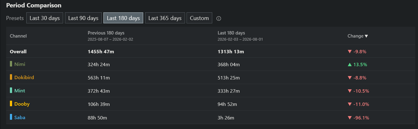This screenshot has height=129, width=418.
Task: Sort table by Change column header
Action: click(355, 36)
